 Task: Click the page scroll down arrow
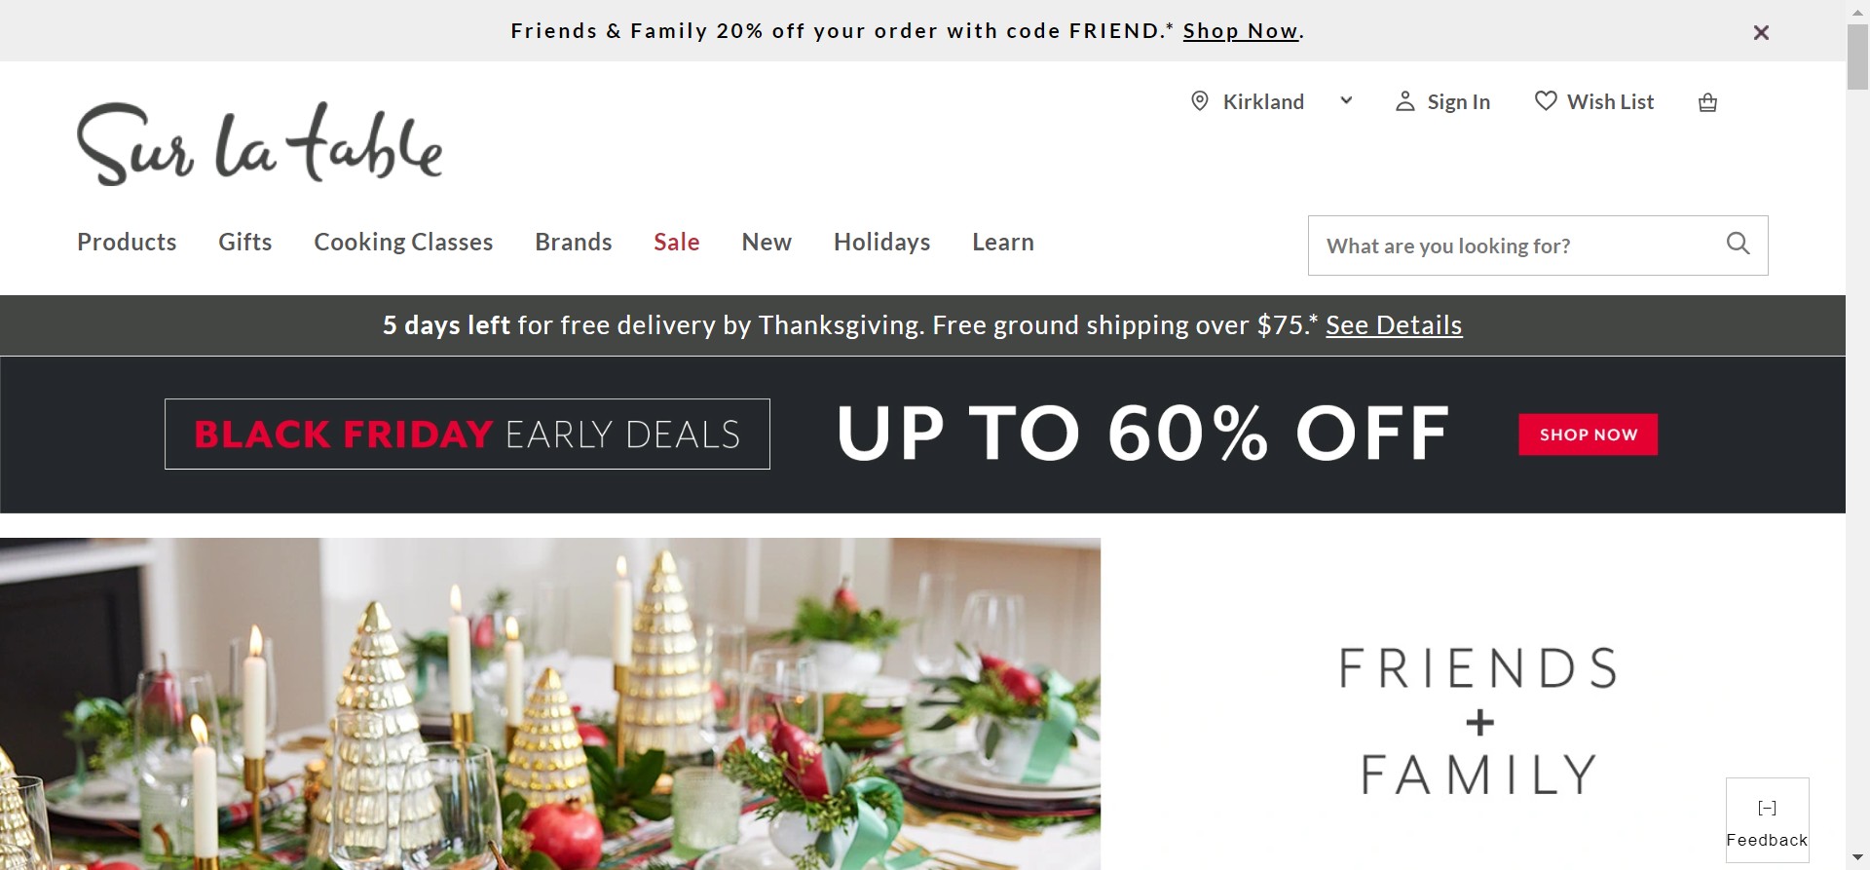point(1857,857)
